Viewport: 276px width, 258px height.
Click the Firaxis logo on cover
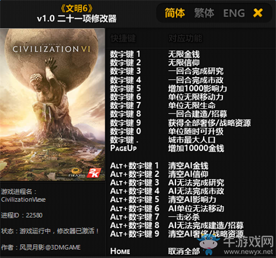[x=77, y=173]
